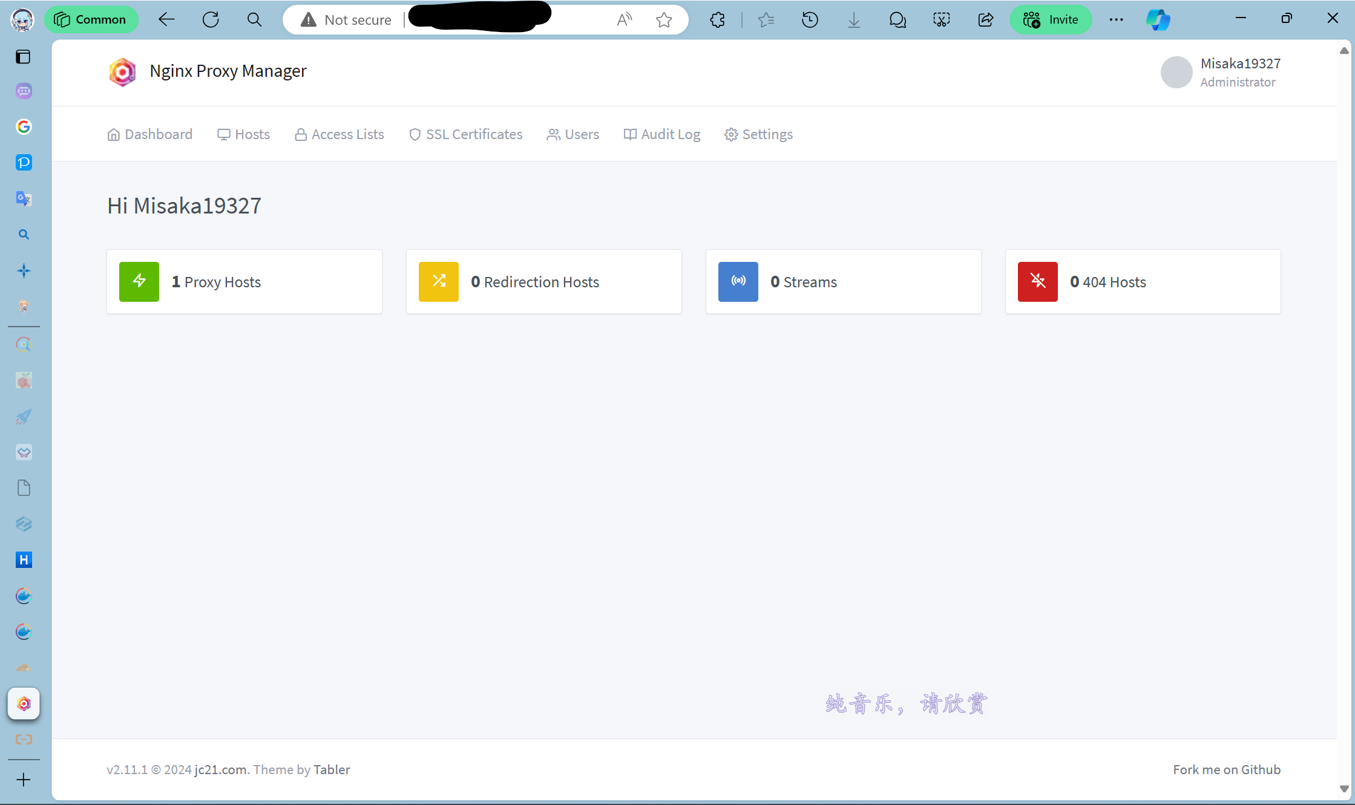Switch to the purple chatbot tab

pos(24,91)
